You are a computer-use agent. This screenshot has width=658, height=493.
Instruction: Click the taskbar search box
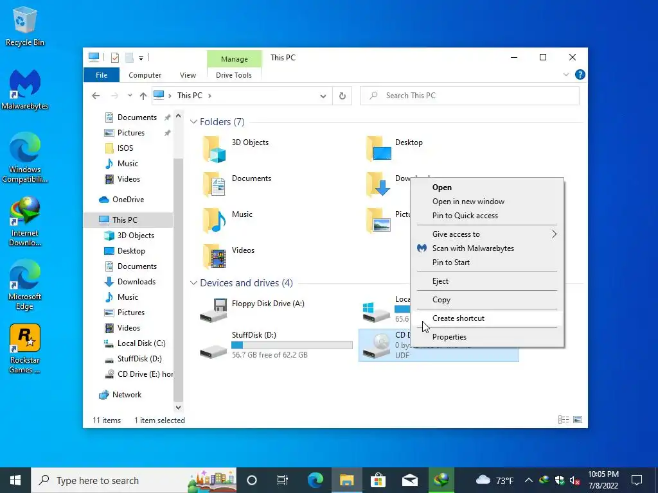click(x=134, y=480)
